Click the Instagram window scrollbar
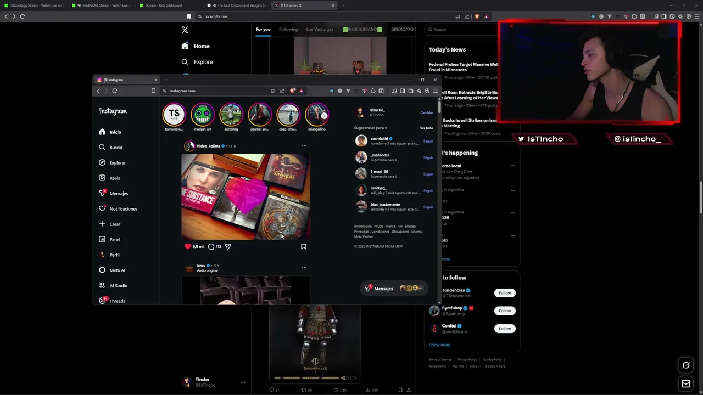This screenshot has height=395, width=703. [x=439, y=107]
